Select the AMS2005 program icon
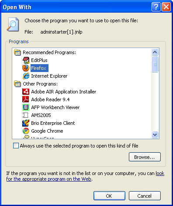 pyautogui.click(x=26, y=115)
